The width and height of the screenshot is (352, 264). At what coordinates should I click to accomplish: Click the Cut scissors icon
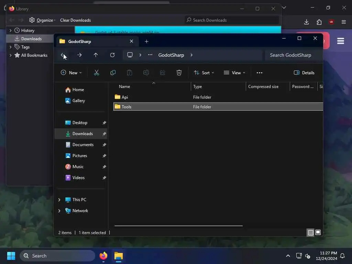97,73
